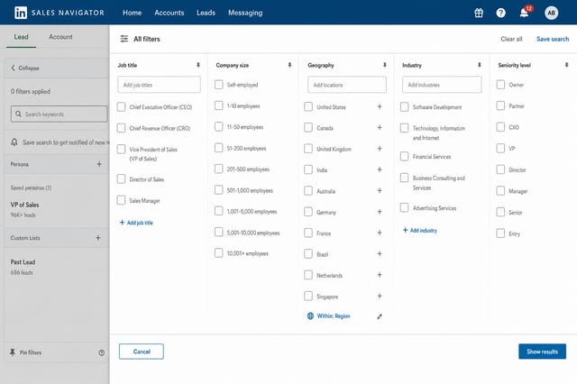Check the United States geography checkbox
The width and height of the screenshot is (577, 384).
pyautogui.click(x=308, y=106)
